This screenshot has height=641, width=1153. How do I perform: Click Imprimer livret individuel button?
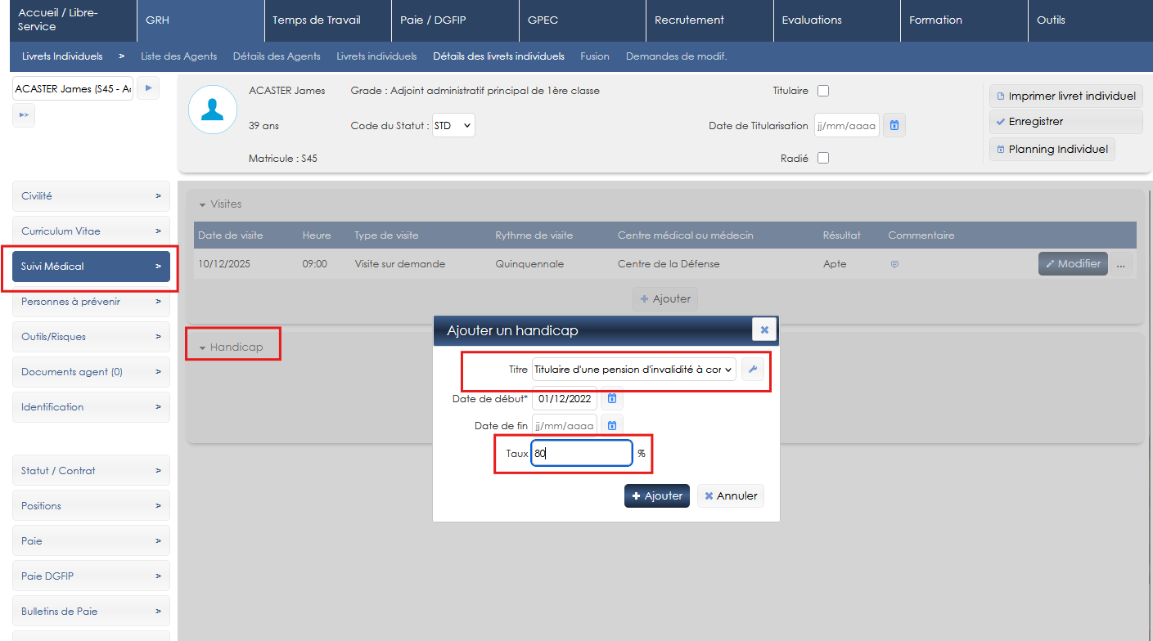[x=1065, y=96]
